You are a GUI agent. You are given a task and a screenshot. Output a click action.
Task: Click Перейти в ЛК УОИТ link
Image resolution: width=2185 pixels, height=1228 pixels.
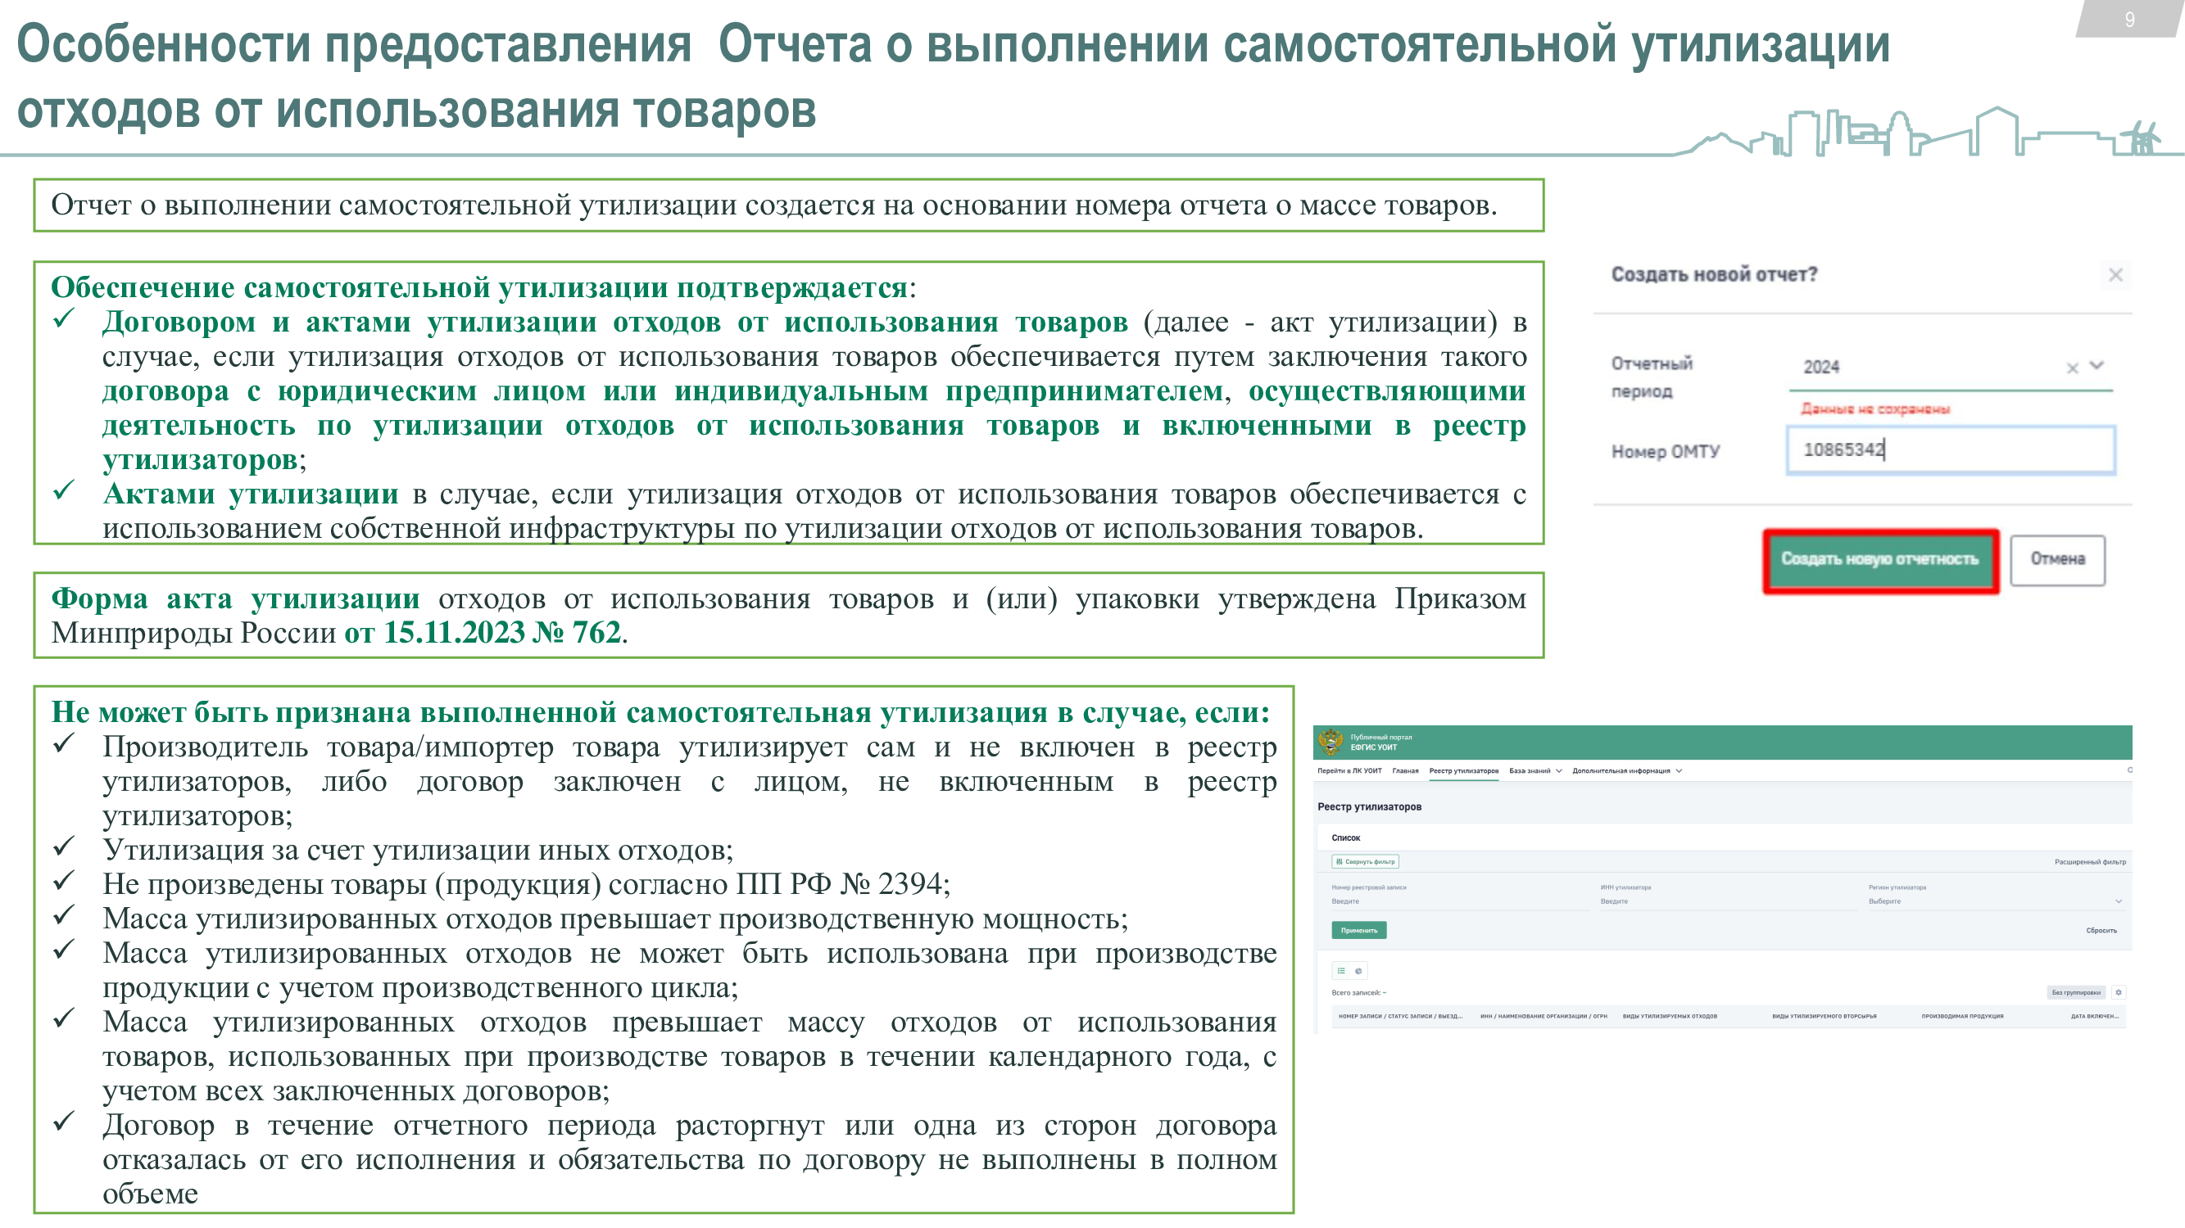(x=1349, y=770)
